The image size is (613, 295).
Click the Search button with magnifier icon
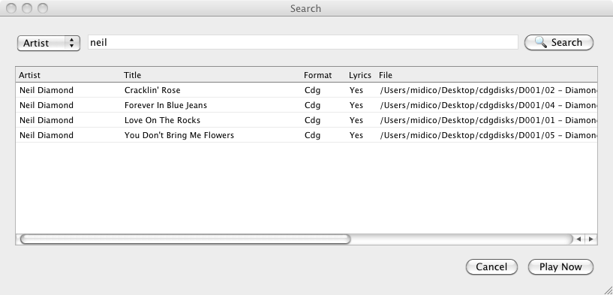[x=559, y=42]
